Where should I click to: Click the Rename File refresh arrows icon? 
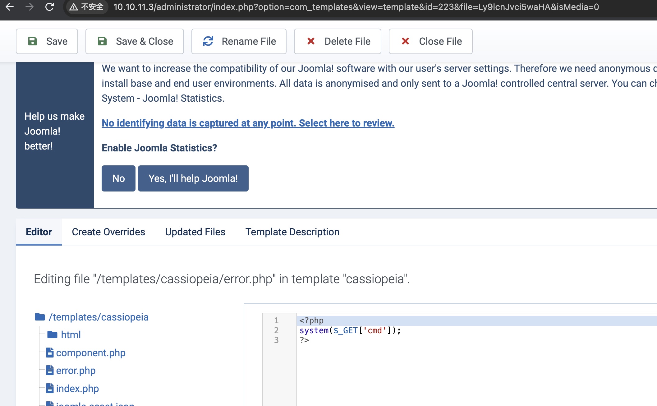click(x=208, y=41)
